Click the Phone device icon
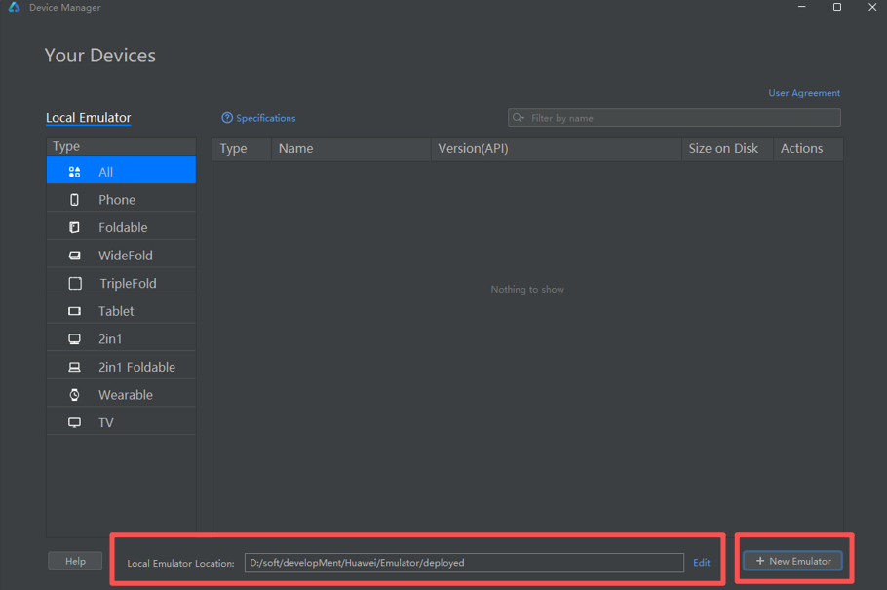The image size is (887, 590). pos(74,200)
